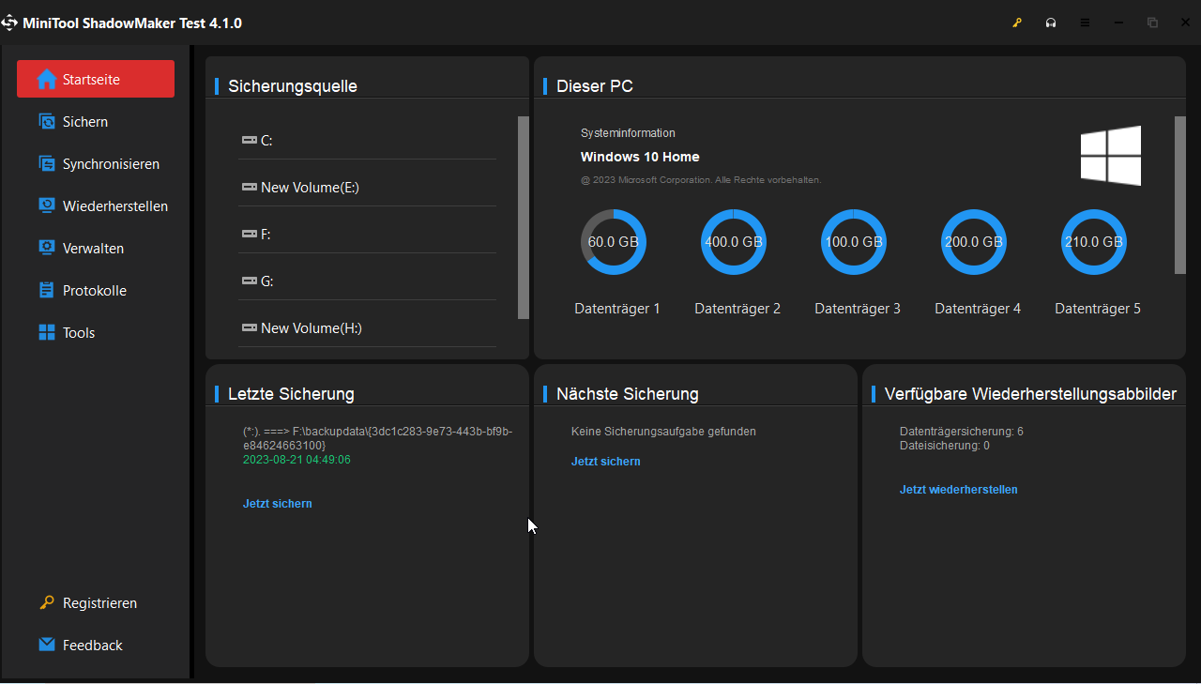
Task: Click the Systeminformation label
Action: coord(628,133)
